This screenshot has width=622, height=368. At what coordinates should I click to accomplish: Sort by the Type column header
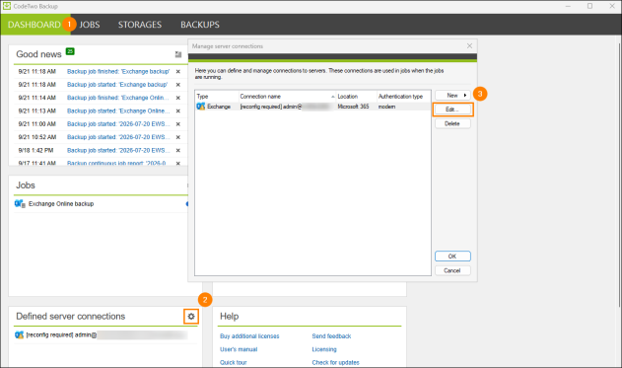point(217,97)
